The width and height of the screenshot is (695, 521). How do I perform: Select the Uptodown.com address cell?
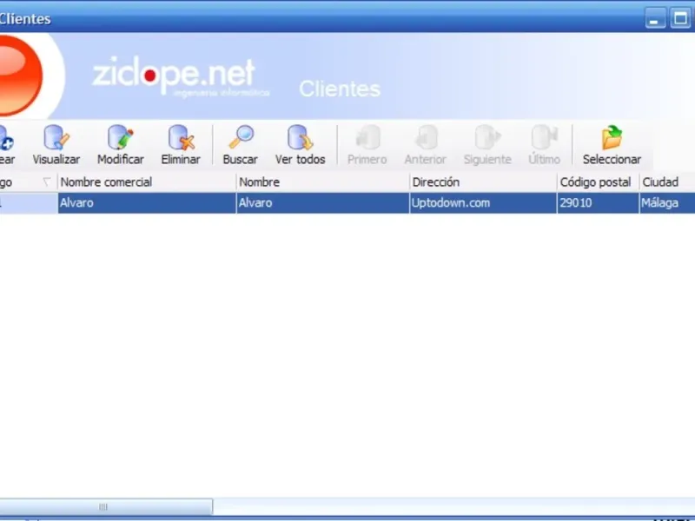click(483, 203)
